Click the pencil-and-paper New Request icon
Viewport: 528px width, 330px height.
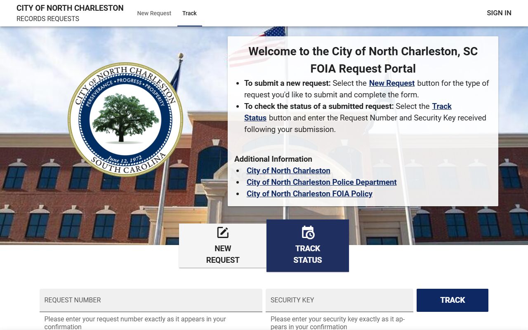click(223, 233)
